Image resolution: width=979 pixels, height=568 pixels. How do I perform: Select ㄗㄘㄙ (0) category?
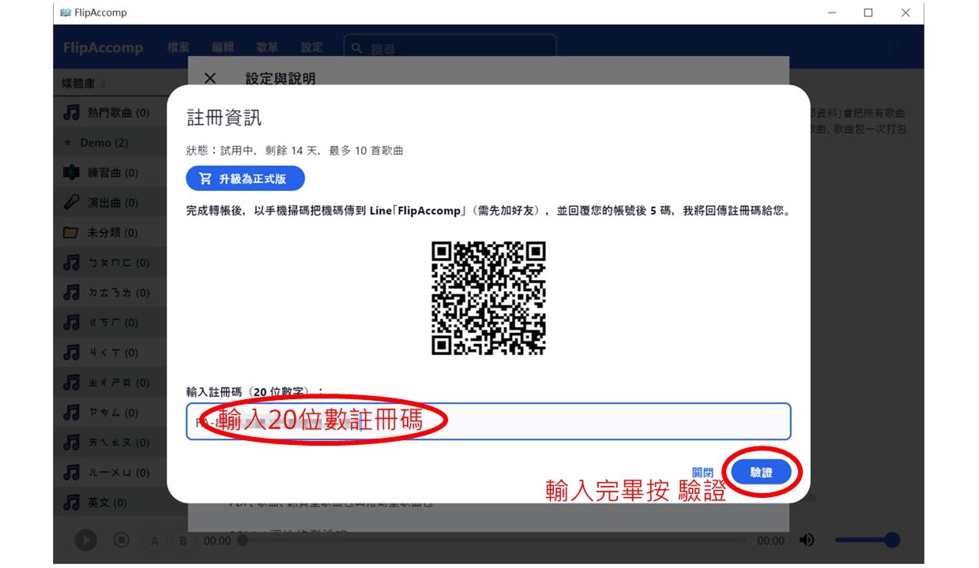click(x=110, y=413)
